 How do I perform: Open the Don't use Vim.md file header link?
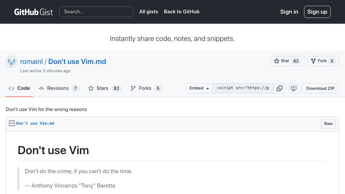coord(35,123)
